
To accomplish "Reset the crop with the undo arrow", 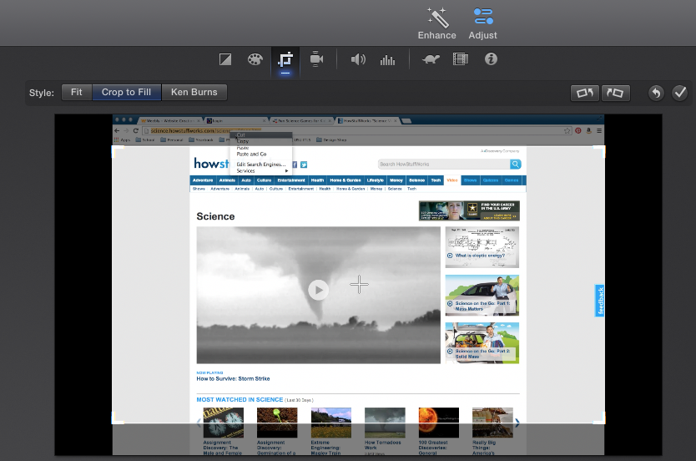I will click(656, 93).
